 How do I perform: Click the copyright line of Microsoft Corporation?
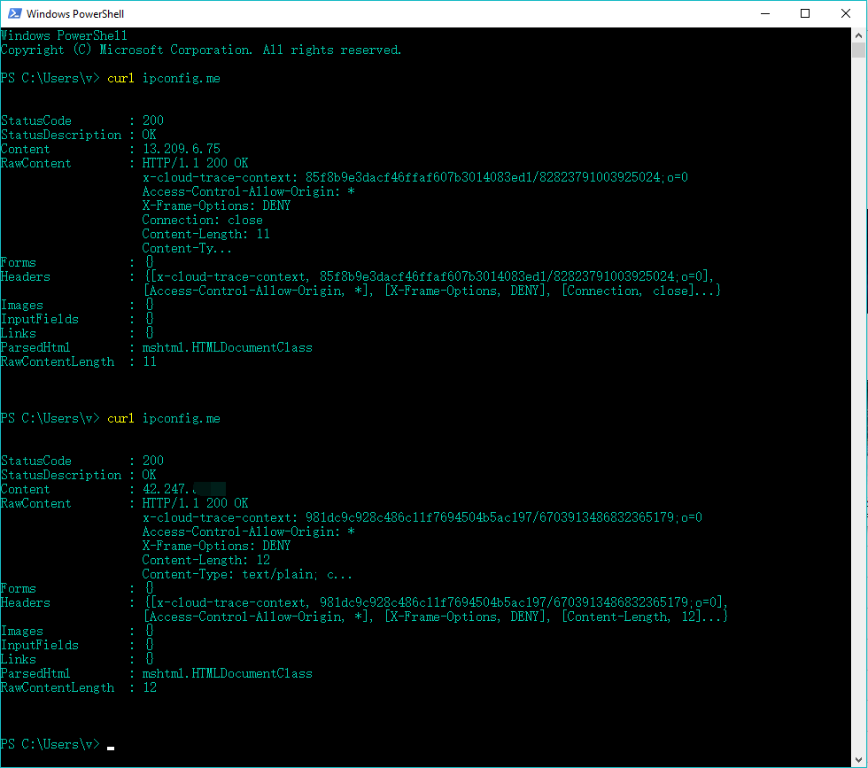[200, 50]
